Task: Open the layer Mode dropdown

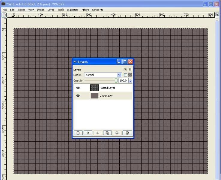Action: click(x=103, y=75)
